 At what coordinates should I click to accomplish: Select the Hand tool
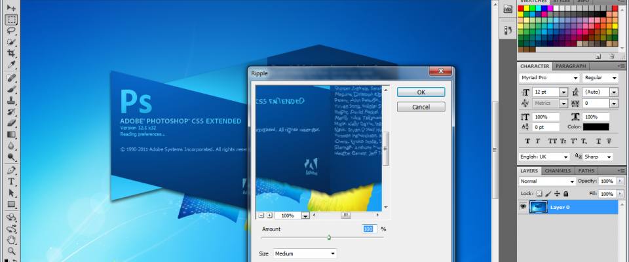[11, 240]
